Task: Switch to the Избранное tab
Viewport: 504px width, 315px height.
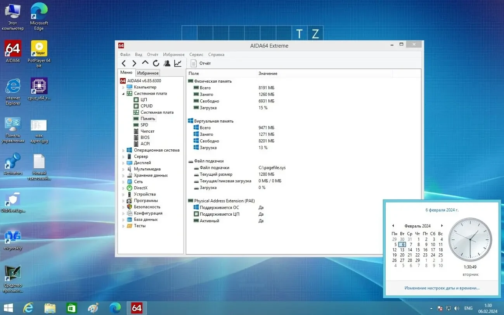Action: click(148, 73)
